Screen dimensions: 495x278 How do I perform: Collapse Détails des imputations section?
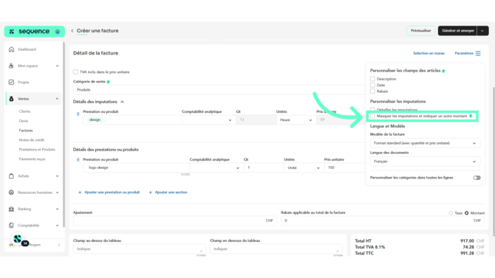point(122,102)
